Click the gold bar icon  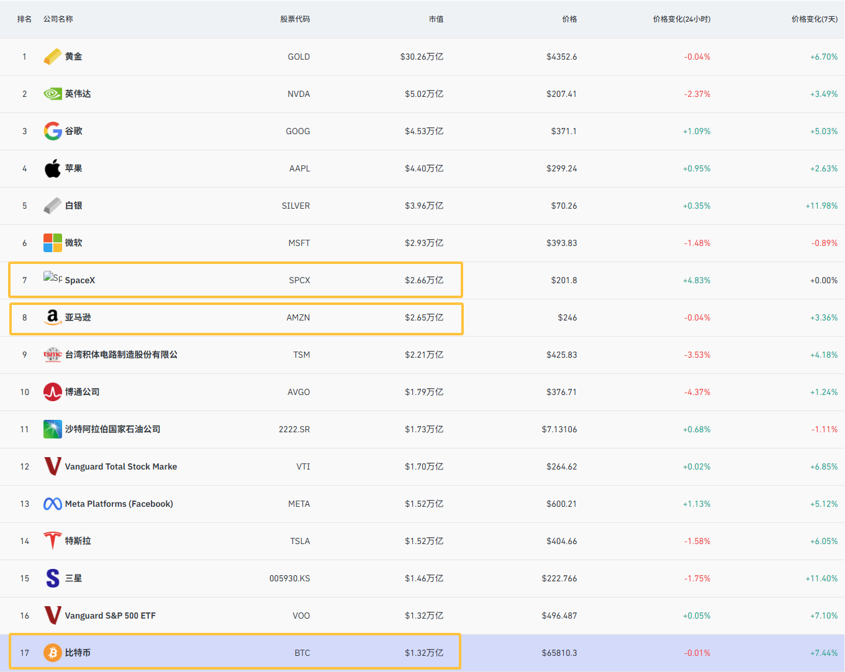[53, 57]
